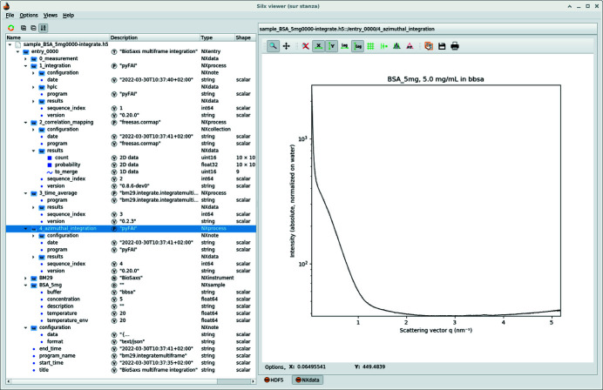The image size is (603, 390).
Task: Click the save plot floppy icon
Action: pyautogui.click(x=442, y=45)
